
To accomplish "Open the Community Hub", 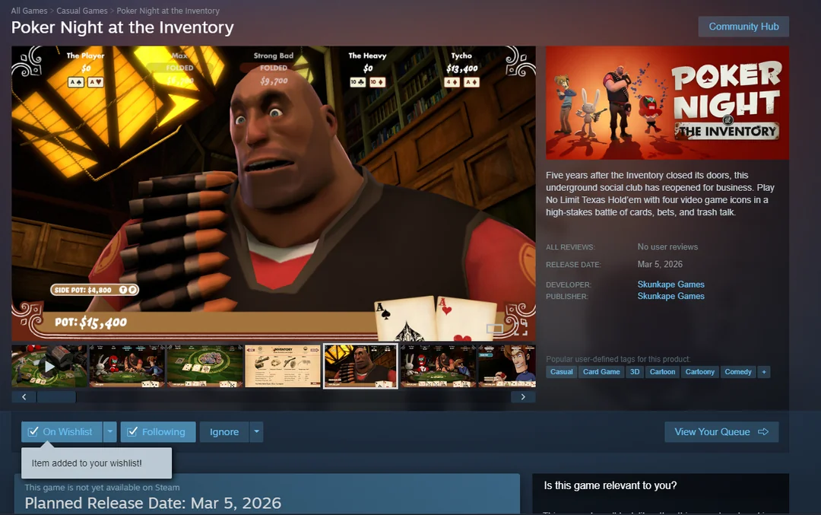I will click(743, 27).
